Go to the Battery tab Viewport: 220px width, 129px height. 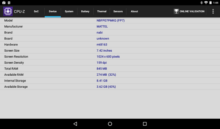click(85, 11)
